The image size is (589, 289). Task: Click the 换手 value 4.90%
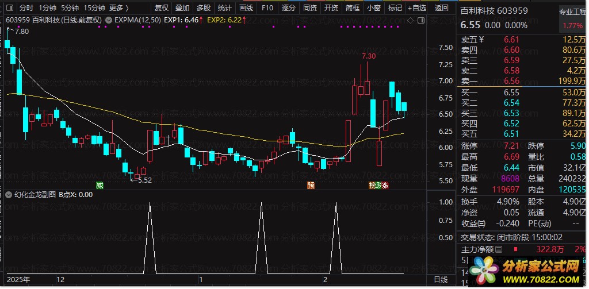(x=508, y=202)
